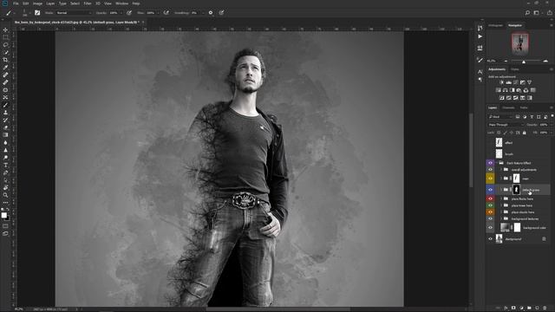Add a Brightness/Contrast adjustment

click(x=501, y=82)
